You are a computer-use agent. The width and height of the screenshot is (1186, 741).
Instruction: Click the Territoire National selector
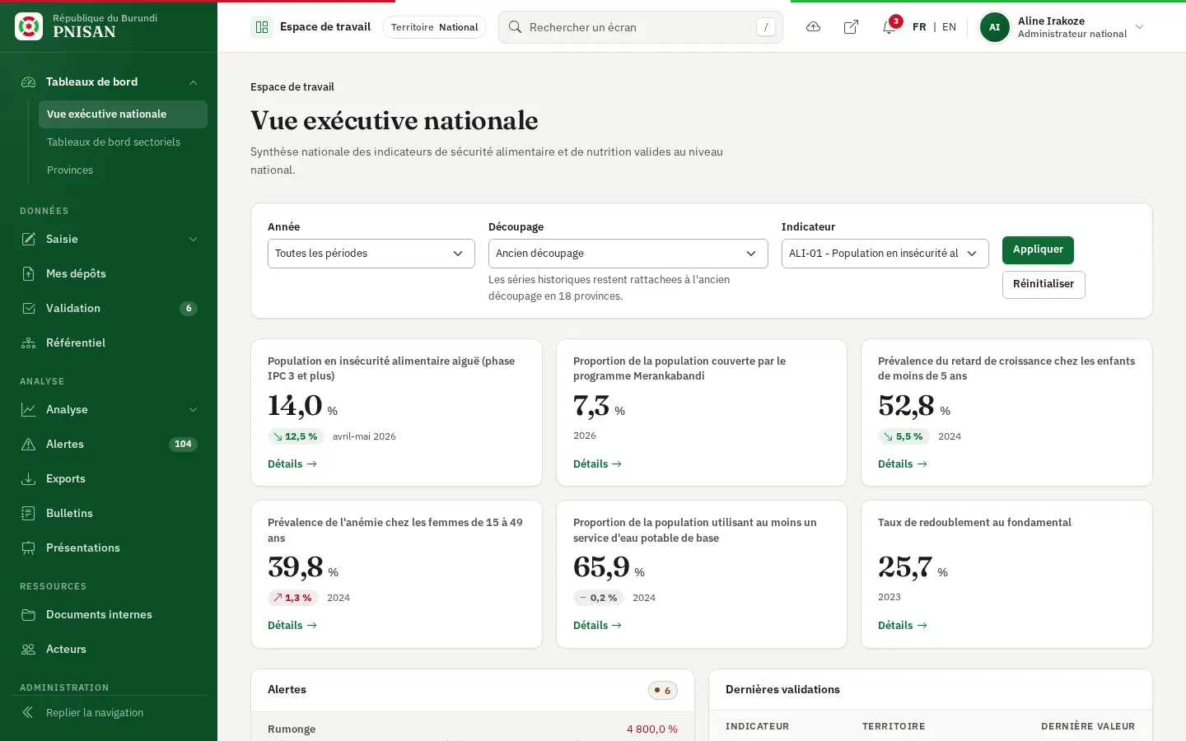434,27
